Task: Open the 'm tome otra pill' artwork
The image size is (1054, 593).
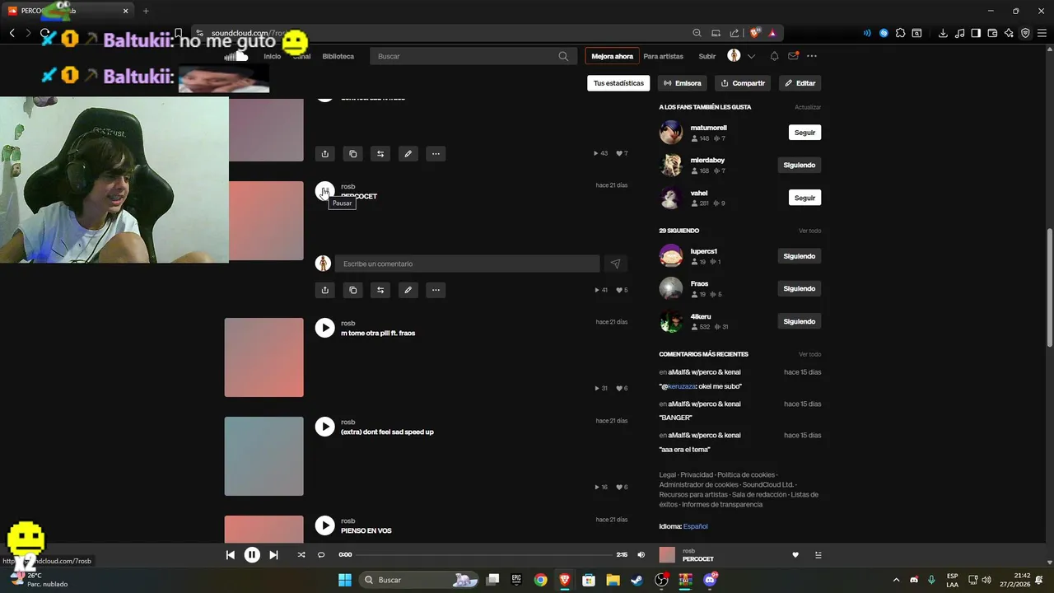Action: (x=263, y=357)
